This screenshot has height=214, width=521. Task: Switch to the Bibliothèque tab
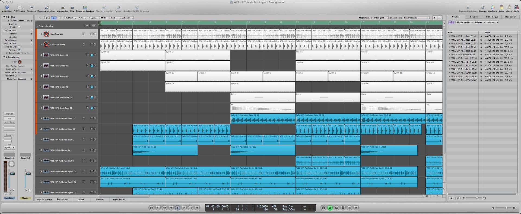(492, 17)
